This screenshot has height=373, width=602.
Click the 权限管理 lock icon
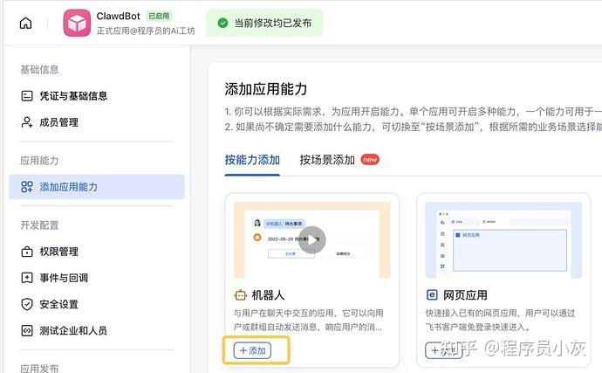coord(27,252)
